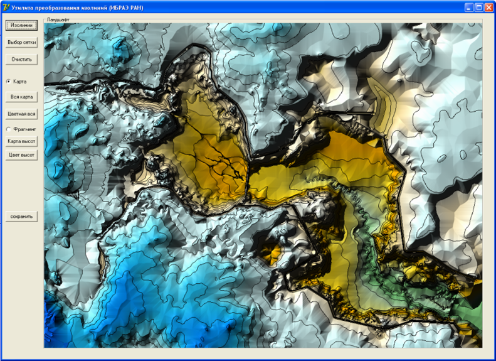The width and height of the screenshot is (496, 361).
Task: Show the whole map via Вся карта
Action: (x=21, y=97)
